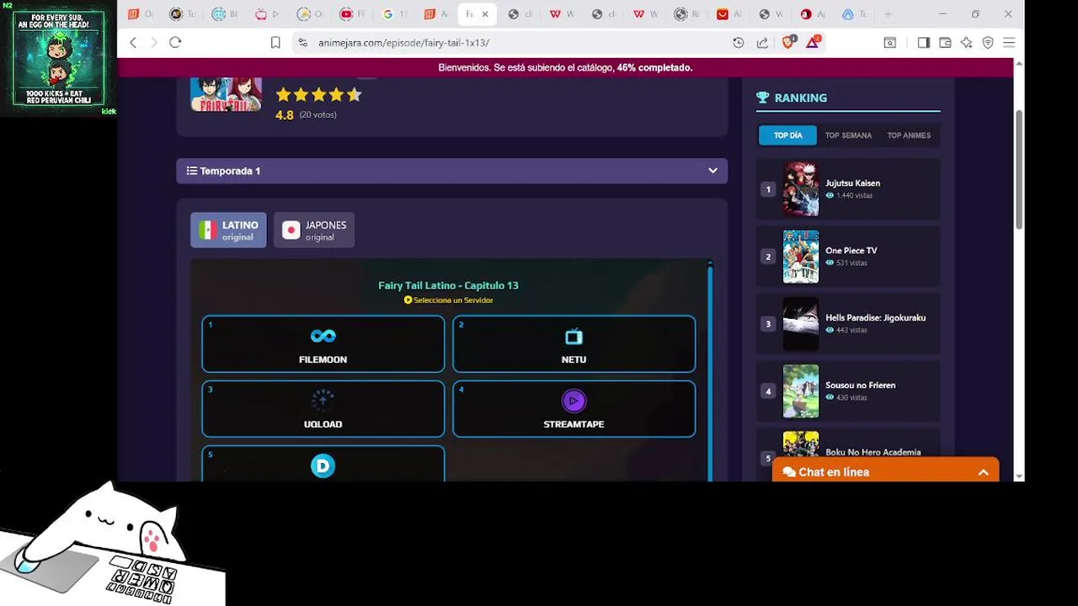Open the One Piece TV title link
Viewport: 1078px width, 606px height.
(851, 251)
